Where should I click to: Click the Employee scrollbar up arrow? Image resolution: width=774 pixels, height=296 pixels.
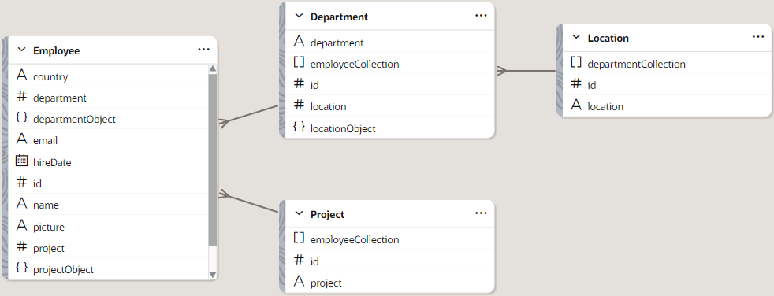[213, 68]
